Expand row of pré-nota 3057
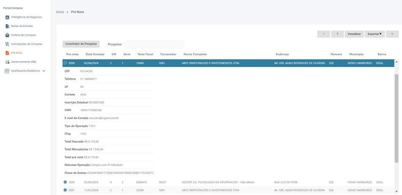This screenshot has width=402, height=195. 65,190
